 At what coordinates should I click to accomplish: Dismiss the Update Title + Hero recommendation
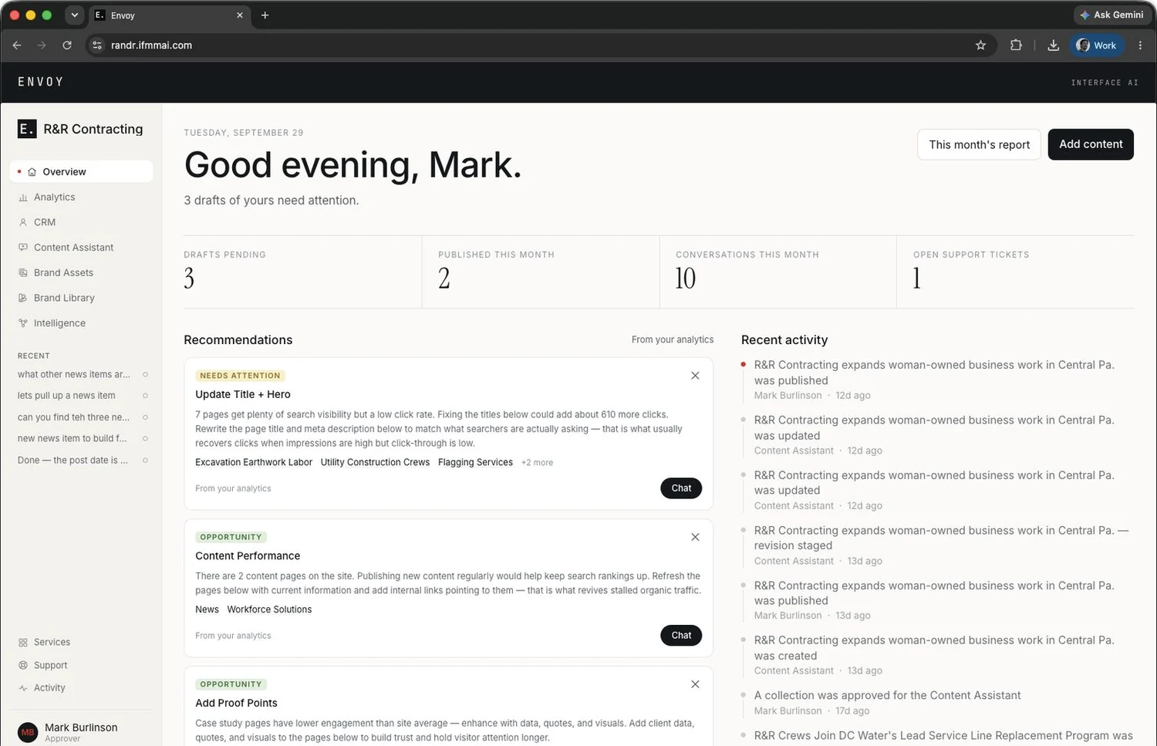[695, 376]
